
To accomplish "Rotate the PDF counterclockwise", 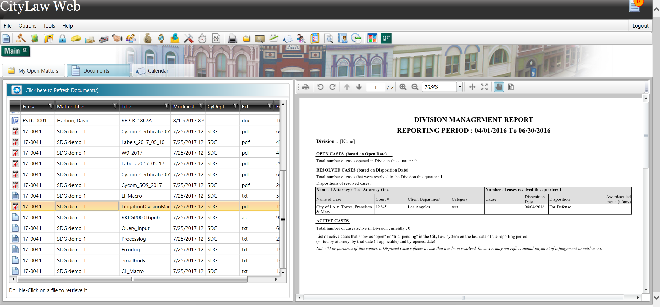I will tap(320, 87).
